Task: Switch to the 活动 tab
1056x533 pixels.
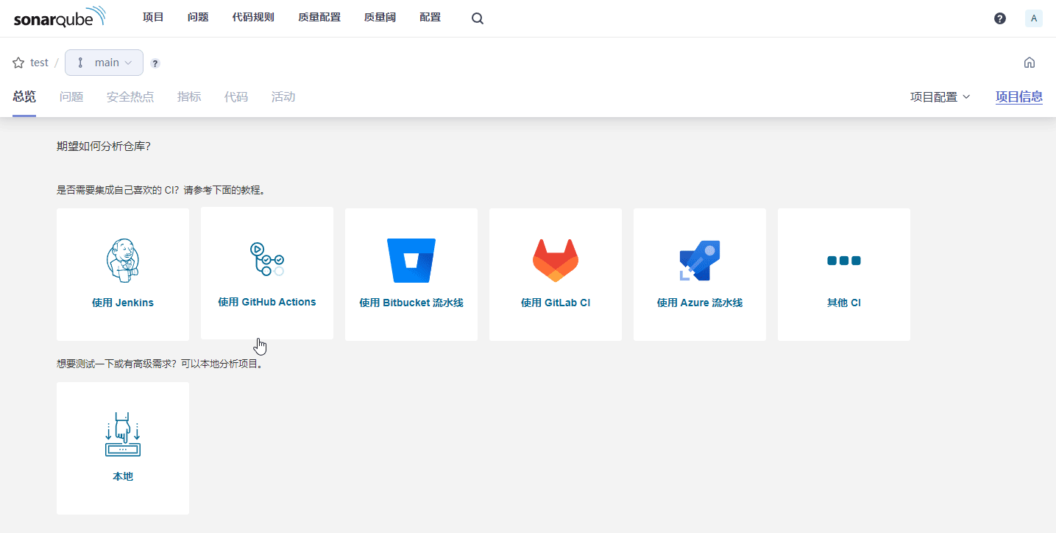Action: (x=283, y=96)
